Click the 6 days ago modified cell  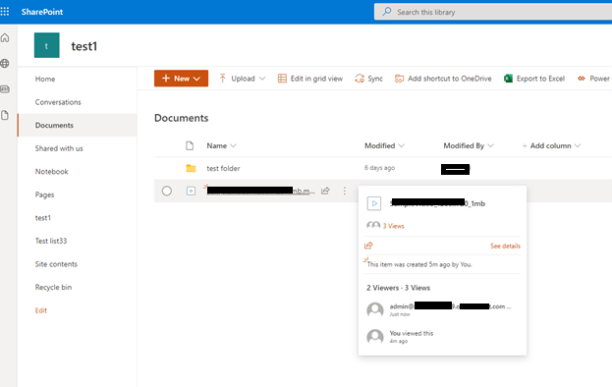pyautogui.click(x=380, y=168)
